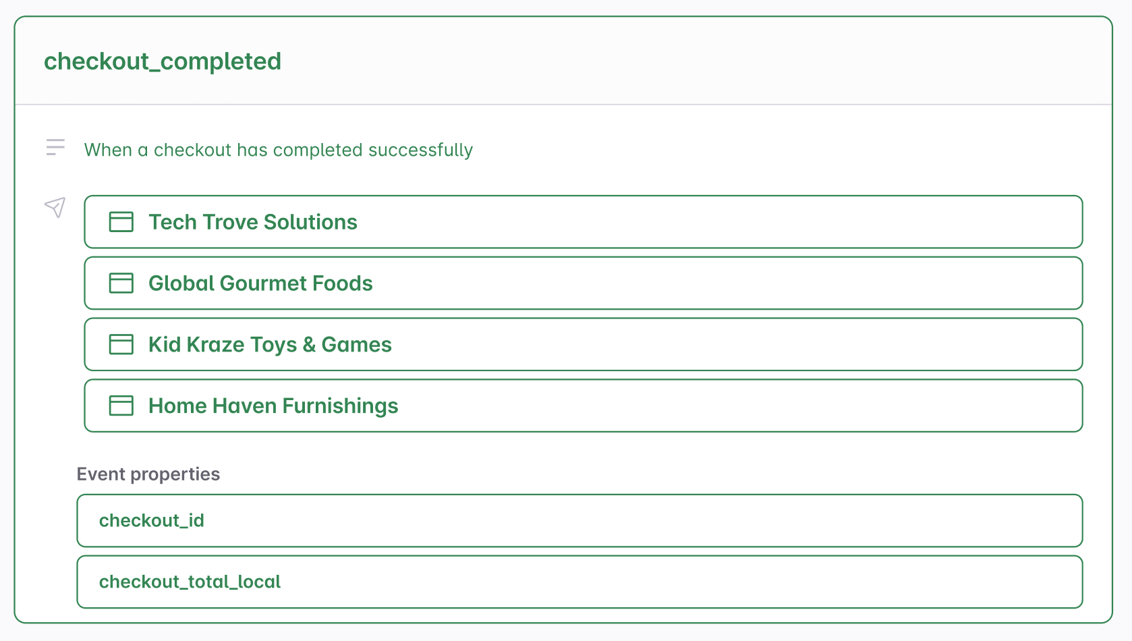The width and height of the screenshot is (1132, 641).
Task: Click the checkout_completed card header area
Action: (565, 61)
